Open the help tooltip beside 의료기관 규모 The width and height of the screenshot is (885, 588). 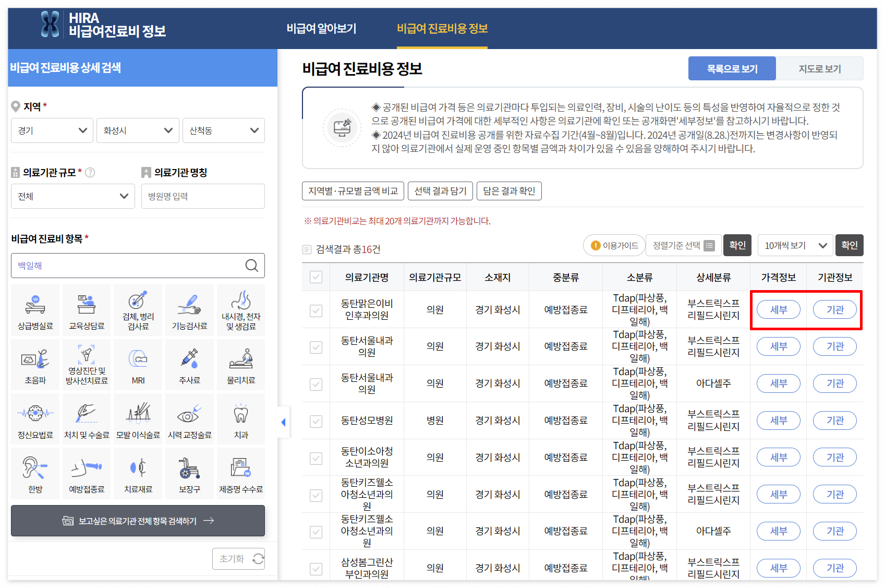click(91, 173)
